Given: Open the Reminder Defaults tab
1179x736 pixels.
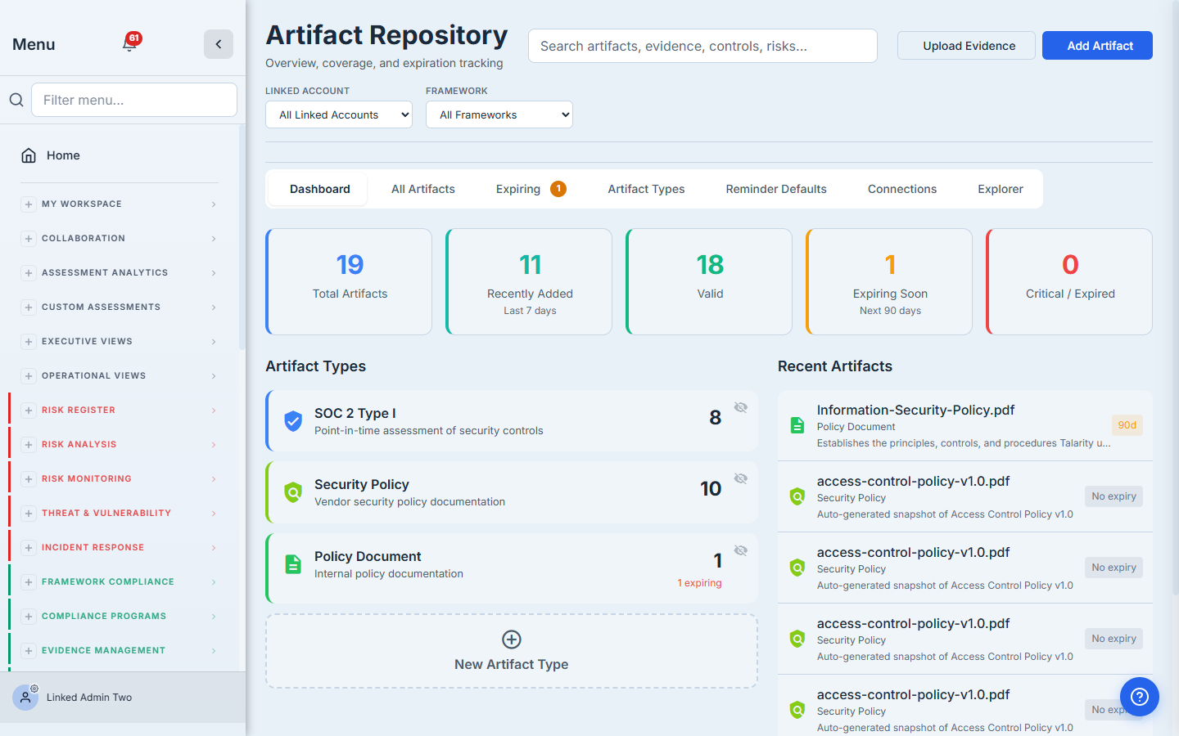Looking at the screenshot, I should click(776, 189).
